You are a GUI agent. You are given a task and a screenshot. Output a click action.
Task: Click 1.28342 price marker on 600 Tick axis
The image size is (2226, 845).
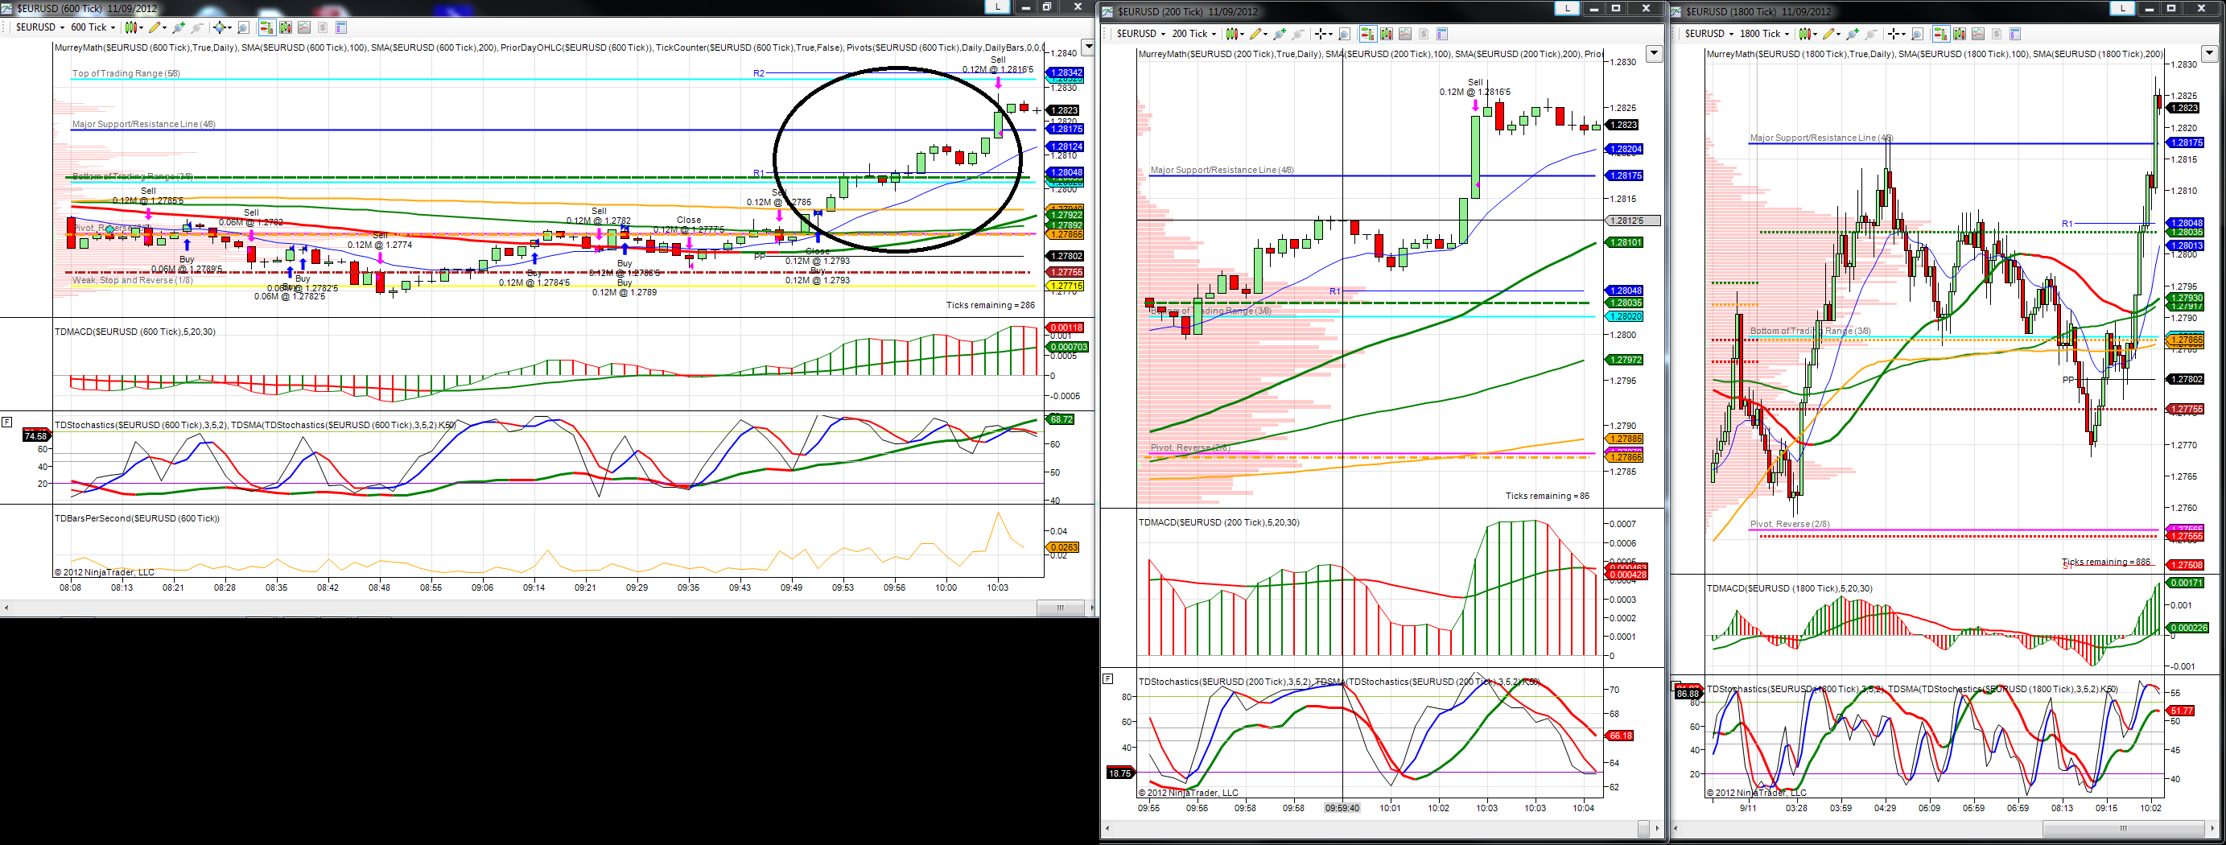click(1066, 72)
